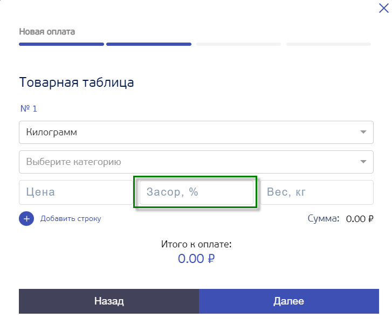Screen dimensions: 392x325
Task: Go back with the Назад button
Action: 109,301
